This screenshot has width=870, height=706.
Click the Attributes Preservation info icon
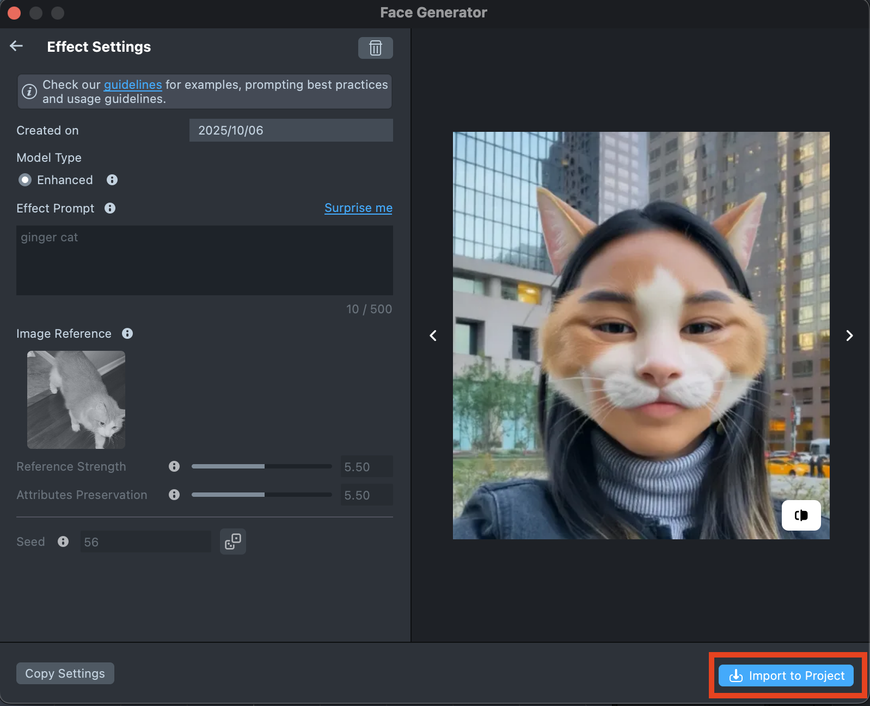coord(174,495)
